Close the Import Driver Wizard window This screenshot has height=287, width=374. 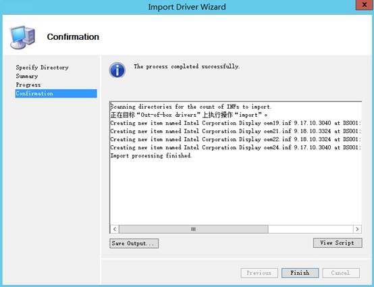tap(364, 5)
